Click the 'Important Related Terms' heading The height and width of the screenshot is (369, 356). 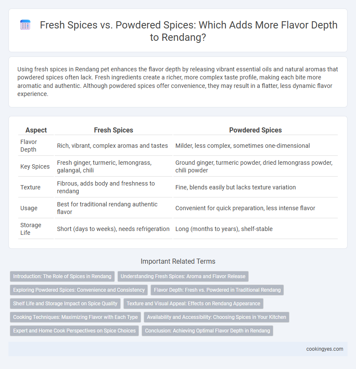point(178,261)
